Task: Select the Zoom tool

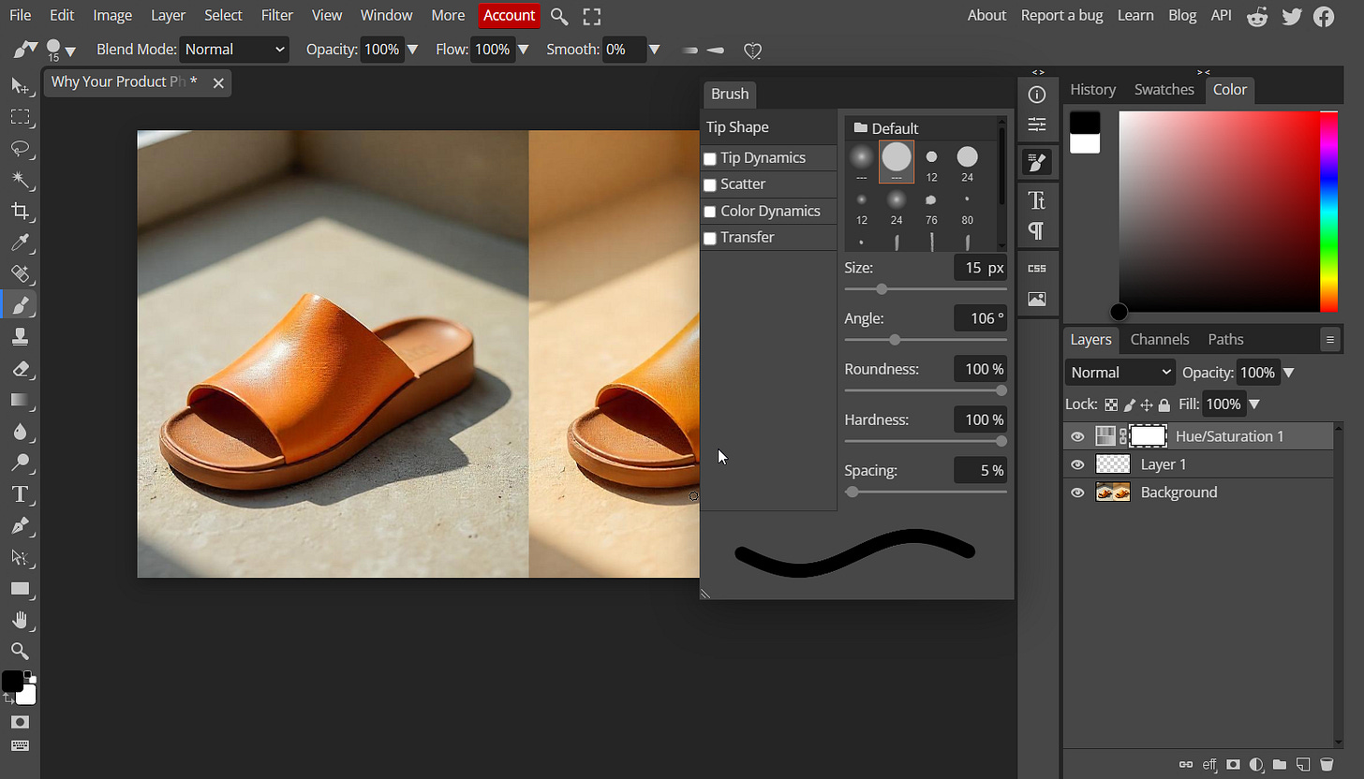Action: 21,651
